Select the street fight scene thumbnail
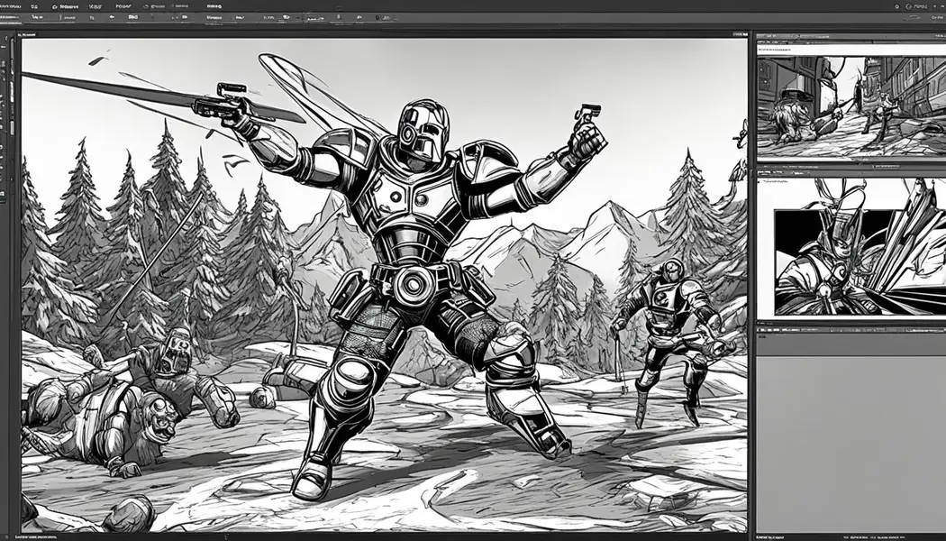 (x=841, y=105)
